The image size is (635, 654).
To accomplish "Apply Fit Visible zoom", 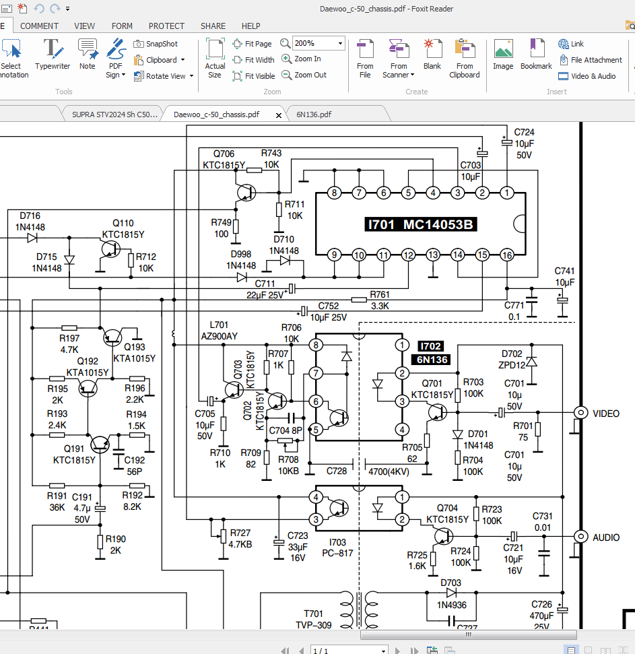I will point(254,76).
